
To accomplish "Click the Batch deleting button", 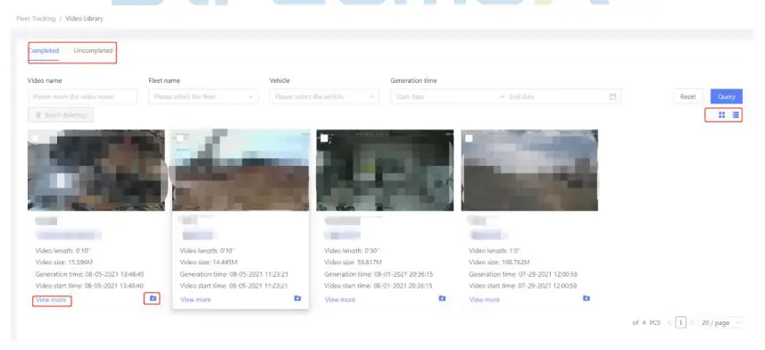I will pyautogui.click(x=61, y=115).
